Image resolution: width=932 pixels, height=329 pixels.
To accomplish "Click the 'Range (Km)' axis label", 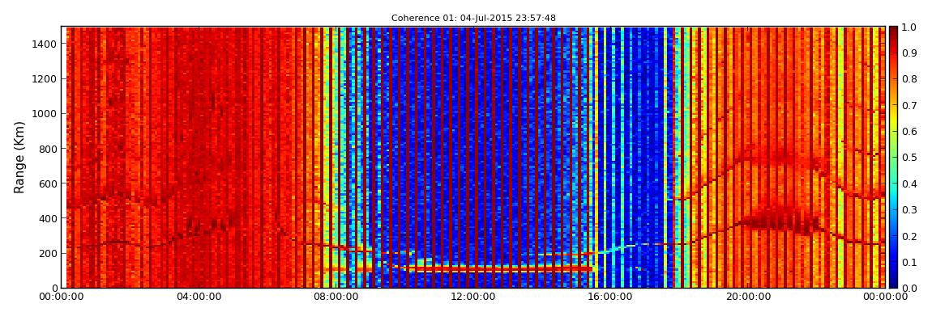I will [x=19, y=157].
